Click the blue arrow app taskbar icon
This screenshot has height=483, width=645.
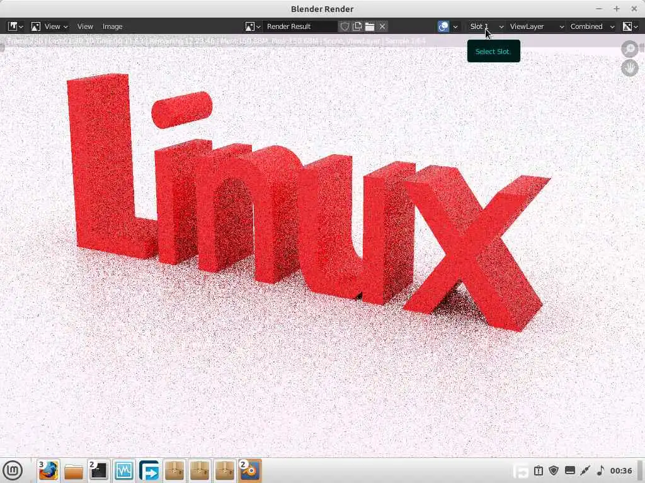tap(149, 470)
